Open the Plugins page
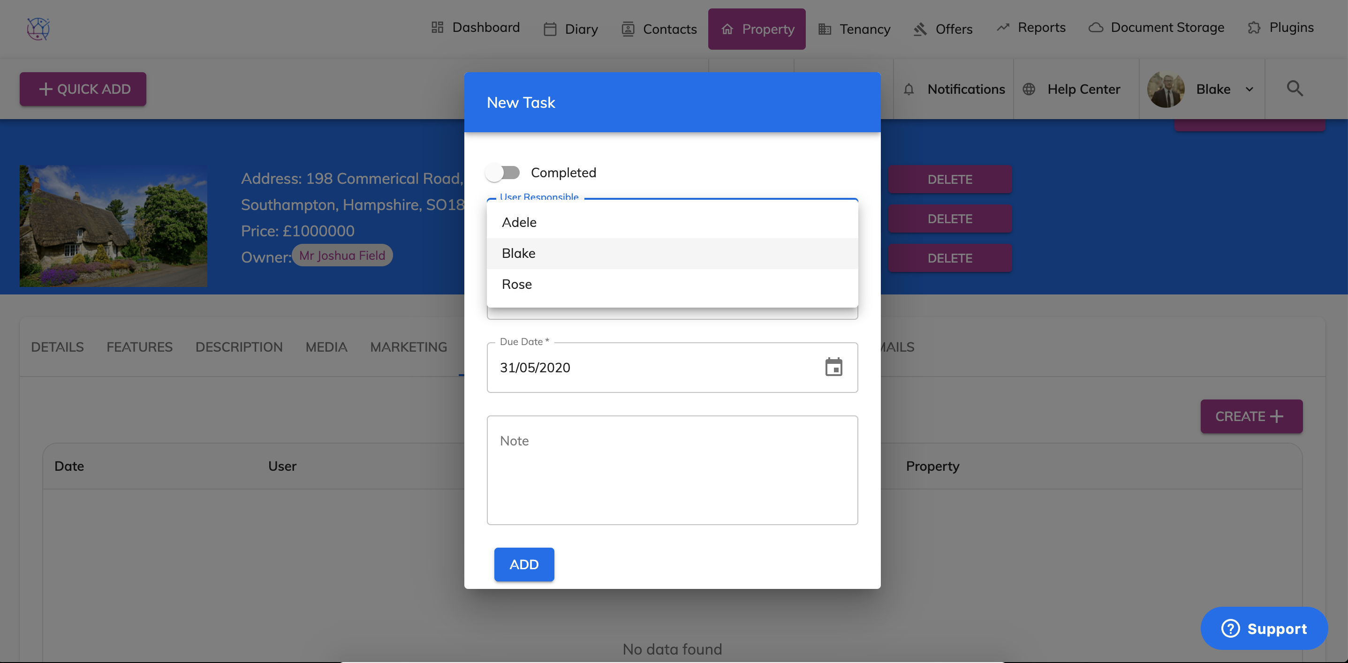This screenshot has width=1348, height=663. point(1280,28)
